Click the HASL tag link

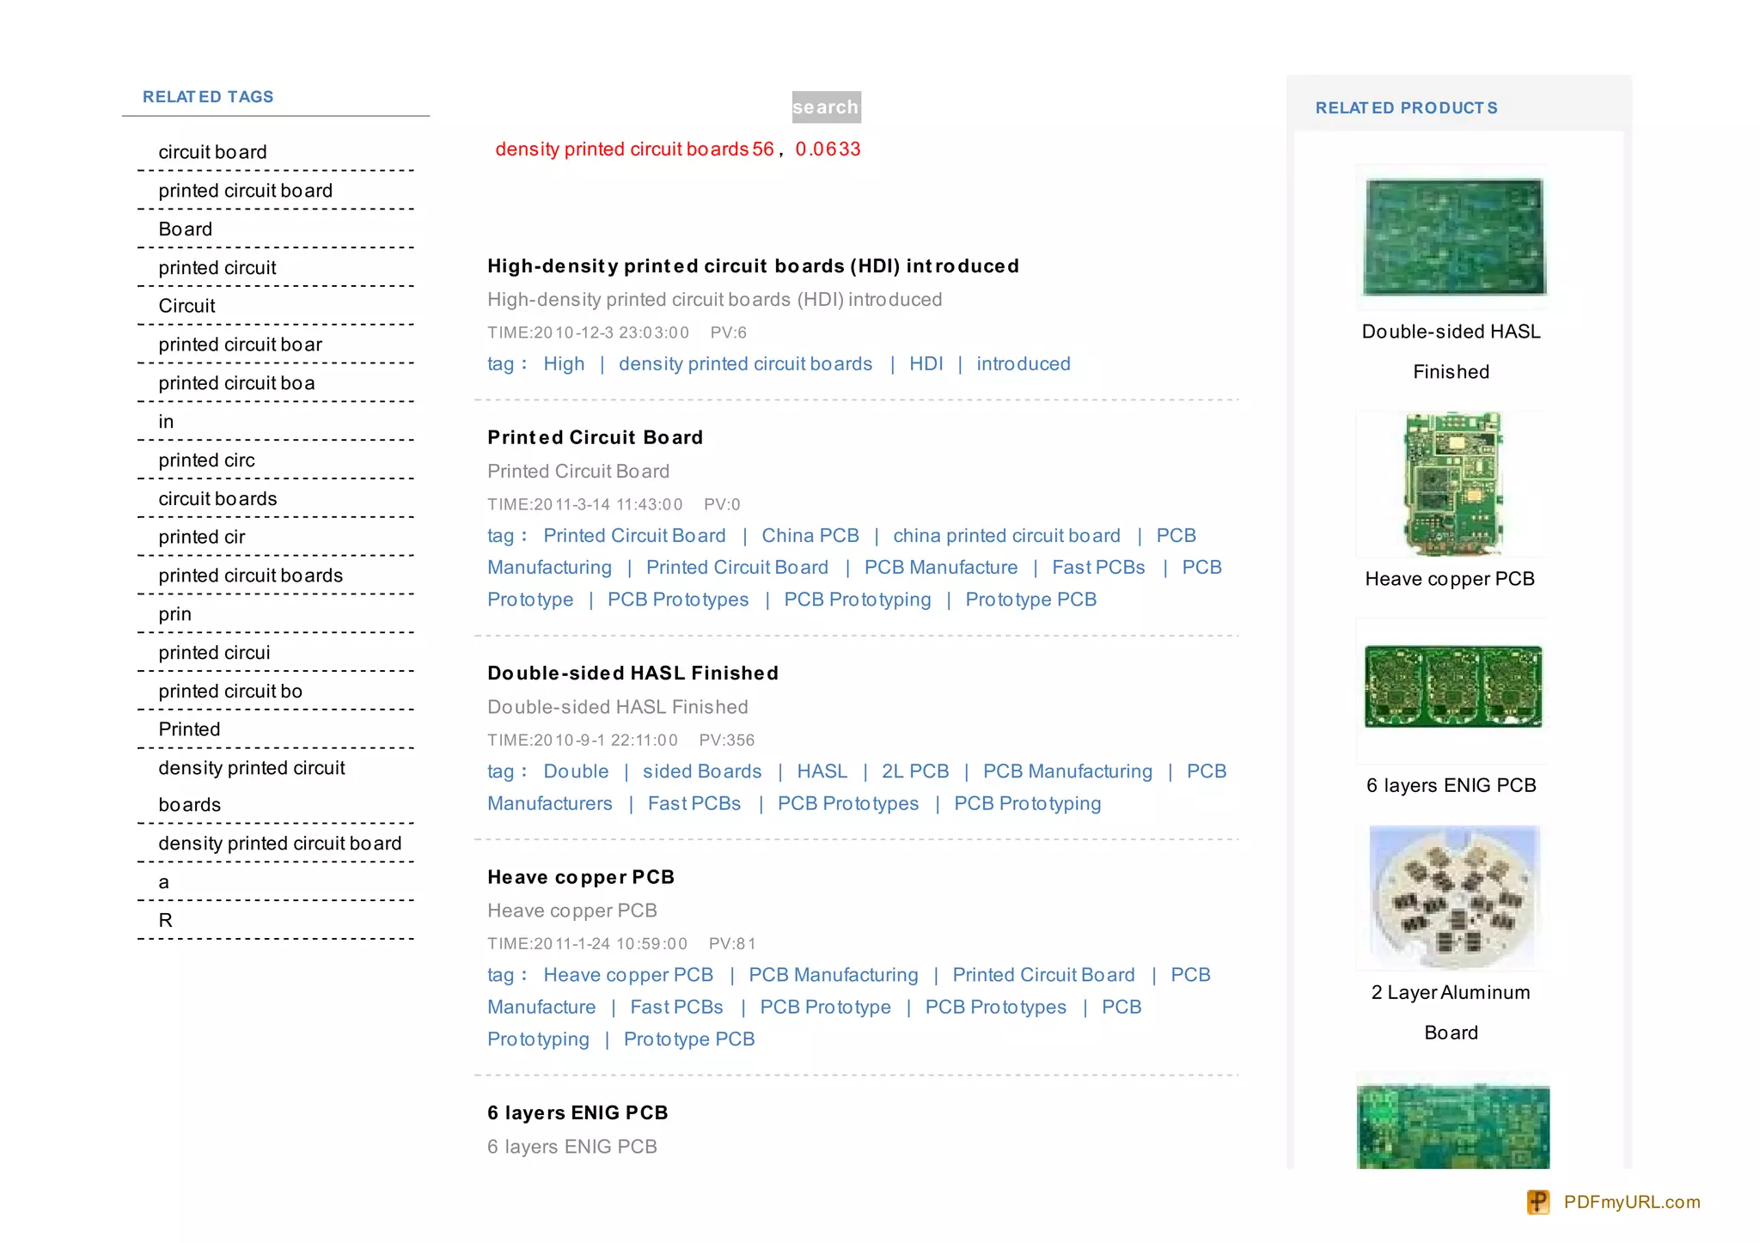(x=822, y=771)
